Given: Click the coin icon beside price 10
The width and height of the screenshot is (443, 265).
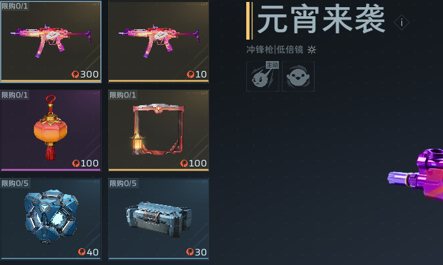Looking at the screenshot, I should point(190,74).
